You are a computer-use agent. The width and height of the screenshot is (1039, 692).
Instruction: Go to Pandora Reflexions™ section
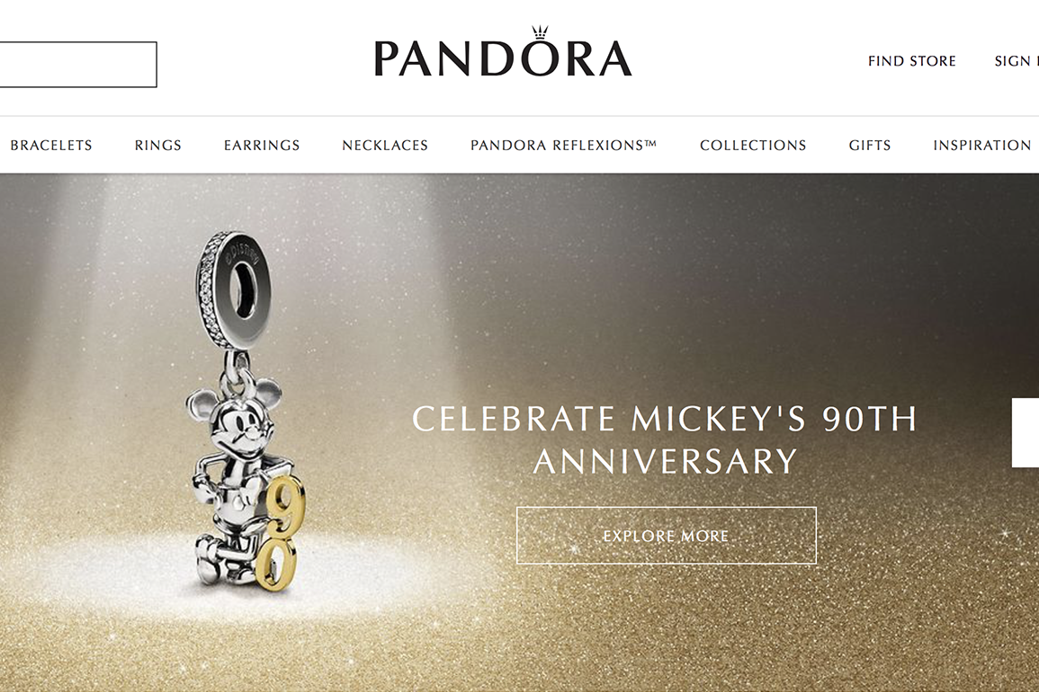click(563, 145)
